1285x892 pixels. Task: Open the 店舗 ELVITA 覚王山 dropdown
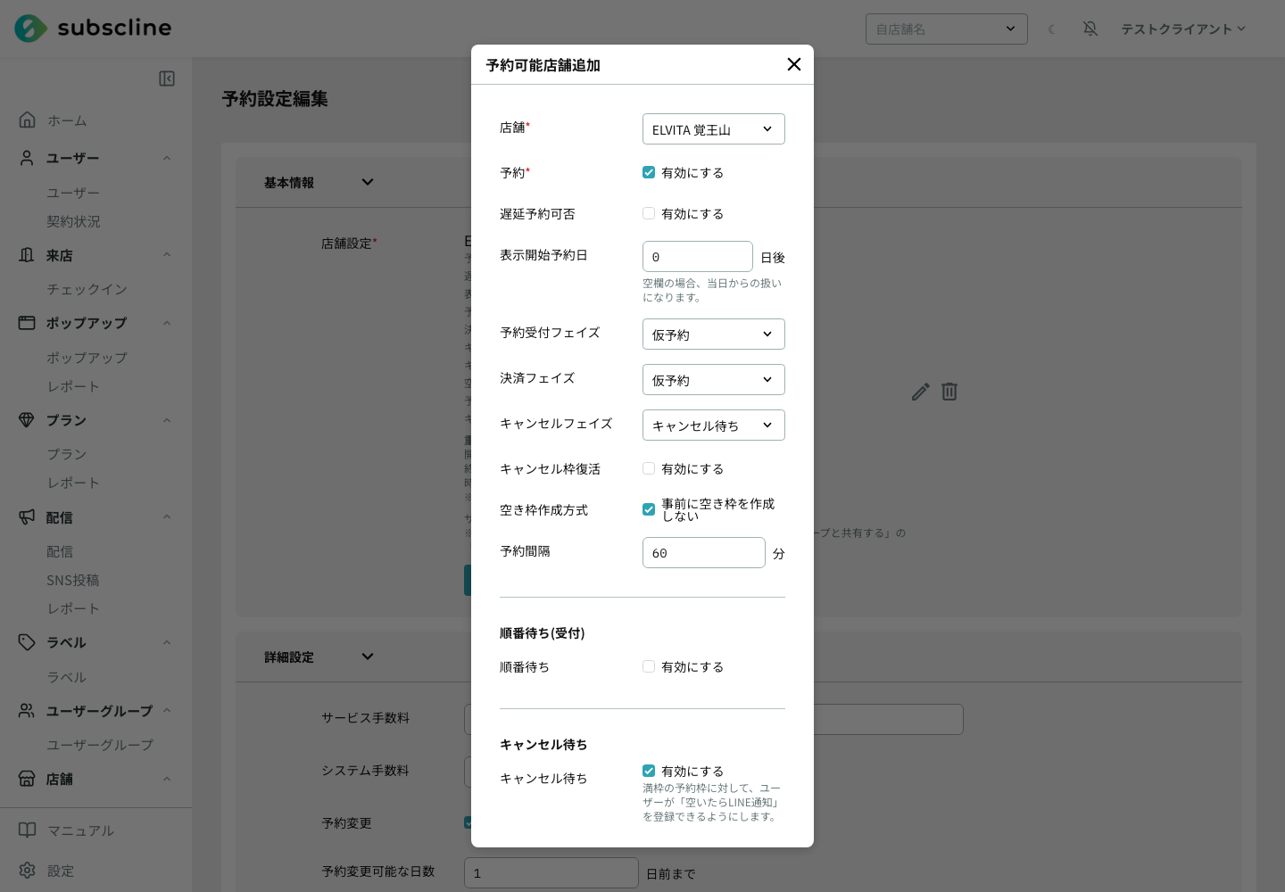[x=714, y=129]
